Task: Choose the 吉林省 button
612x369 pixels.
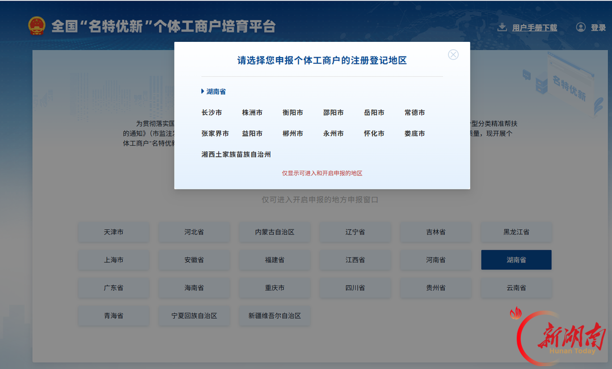Action: (x=436, y=232)
